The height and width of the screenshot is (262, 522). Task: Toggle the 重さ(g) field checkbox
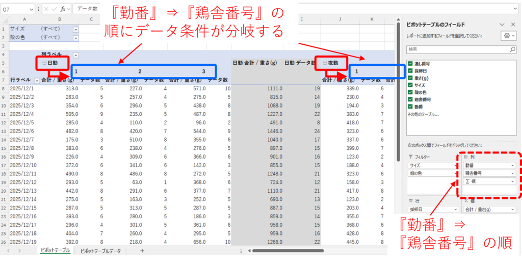[410, 78]
